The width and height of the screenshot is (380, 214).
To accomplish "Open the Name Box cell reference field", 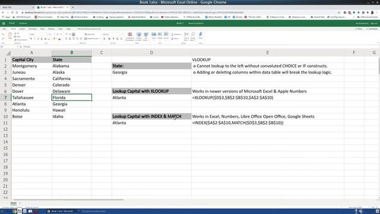I will click(x=9, y=46).
